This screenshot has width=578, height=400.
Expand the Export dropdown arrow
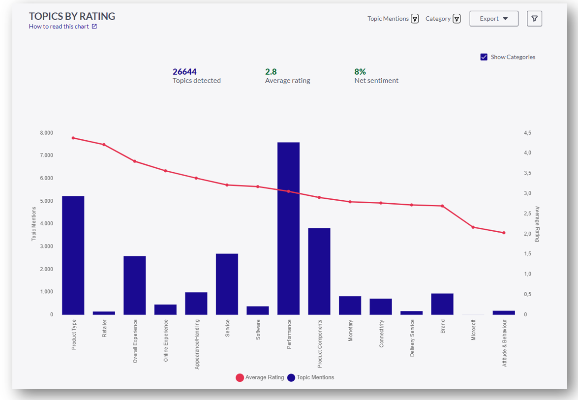click(504, 18)
